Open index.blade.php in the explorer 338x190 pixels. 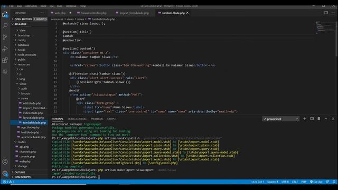pyautogui.click(x=33, y=113)
